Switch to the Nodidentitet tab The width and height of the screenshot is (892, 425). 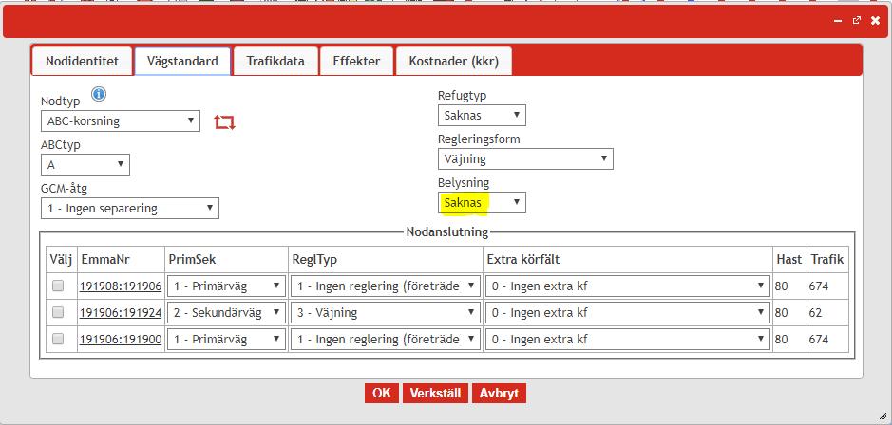tap(82, 62)
